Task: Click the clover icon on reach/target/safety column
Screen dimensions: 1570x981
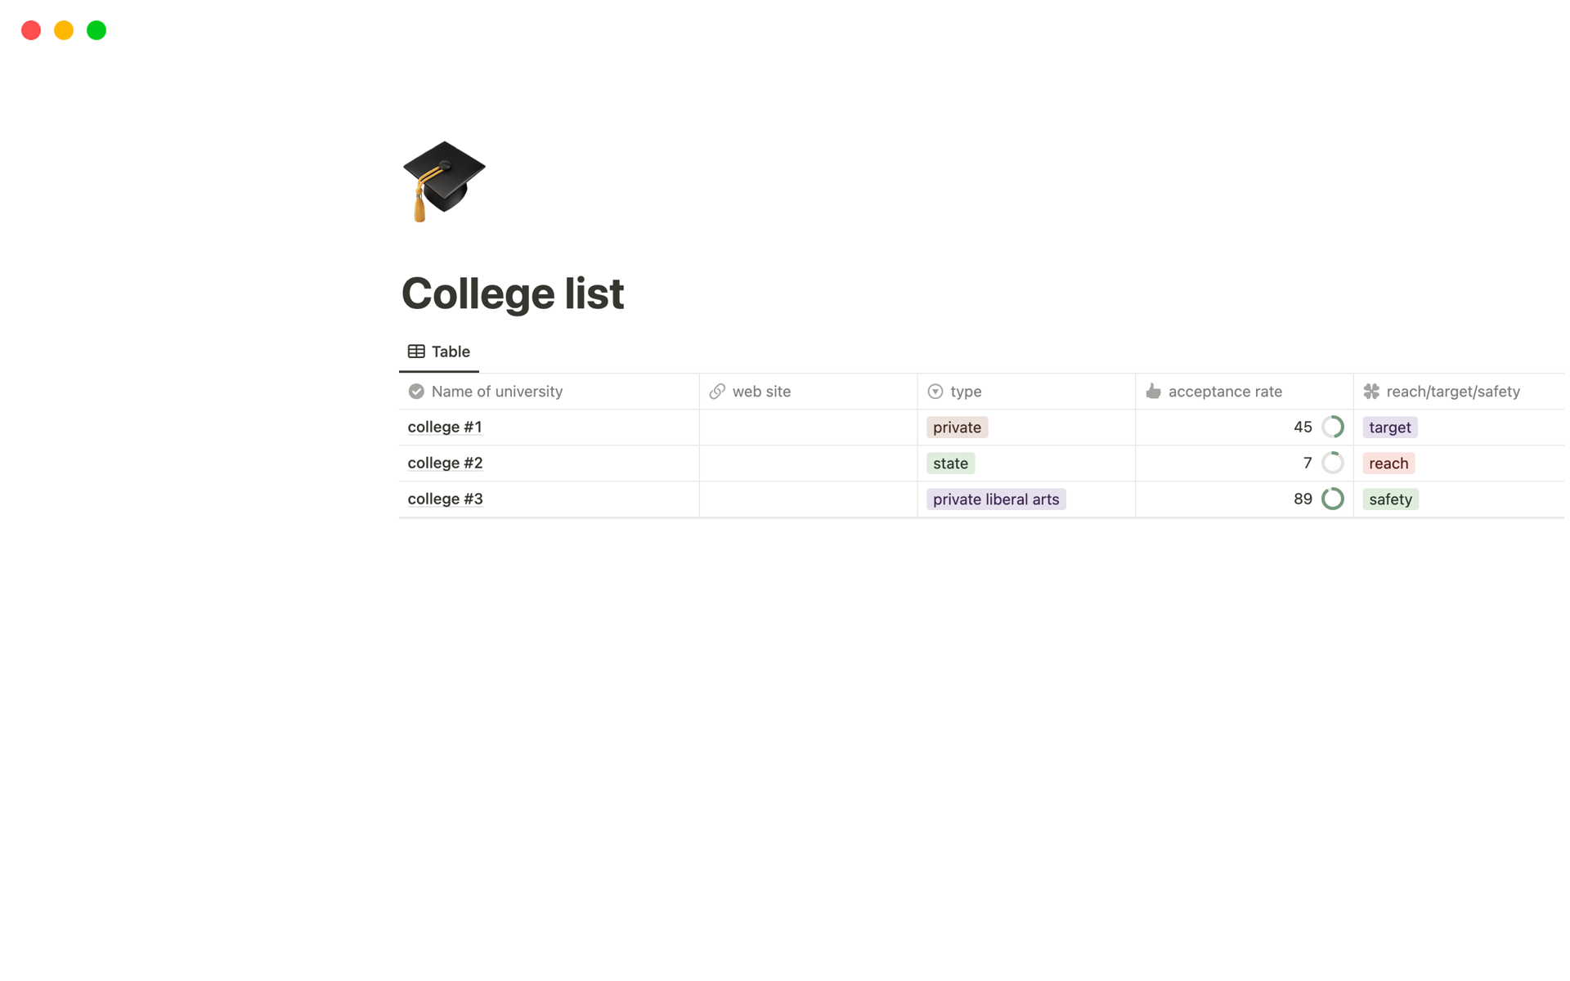Action: [1371, 391]
